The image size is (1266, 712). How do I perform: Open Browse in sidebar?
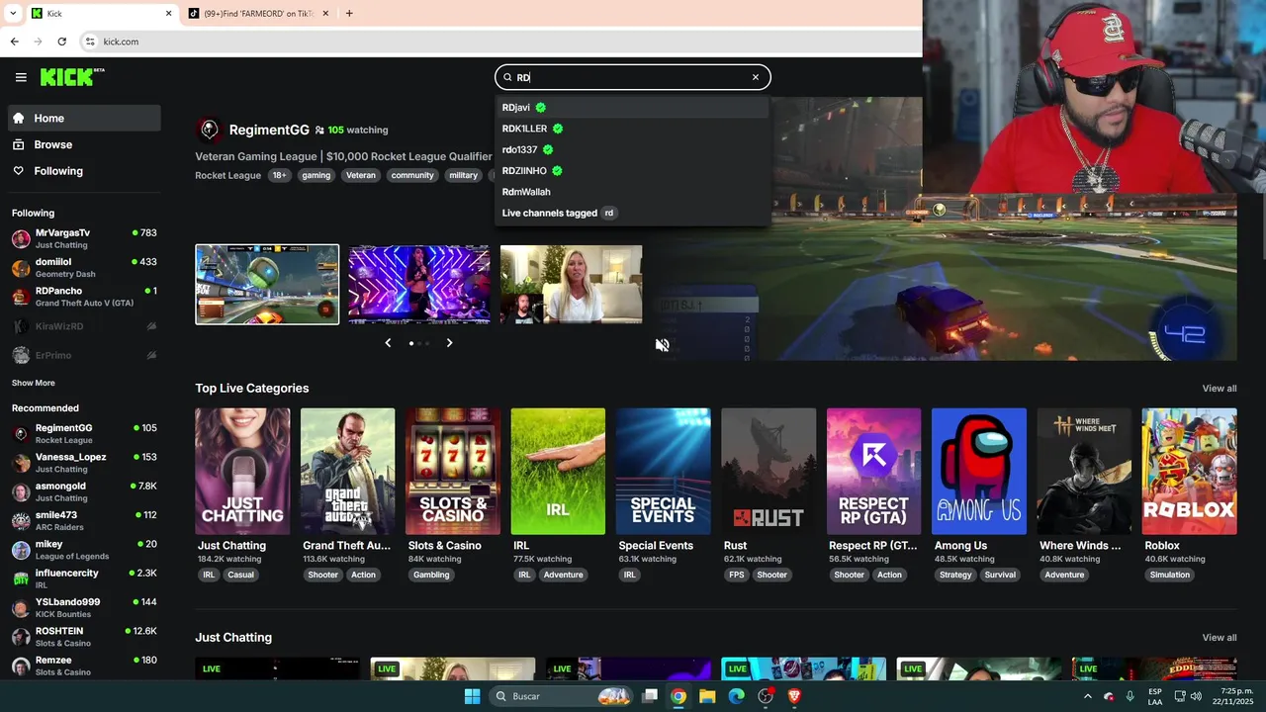pyautogui.click(x=84, y=144)
